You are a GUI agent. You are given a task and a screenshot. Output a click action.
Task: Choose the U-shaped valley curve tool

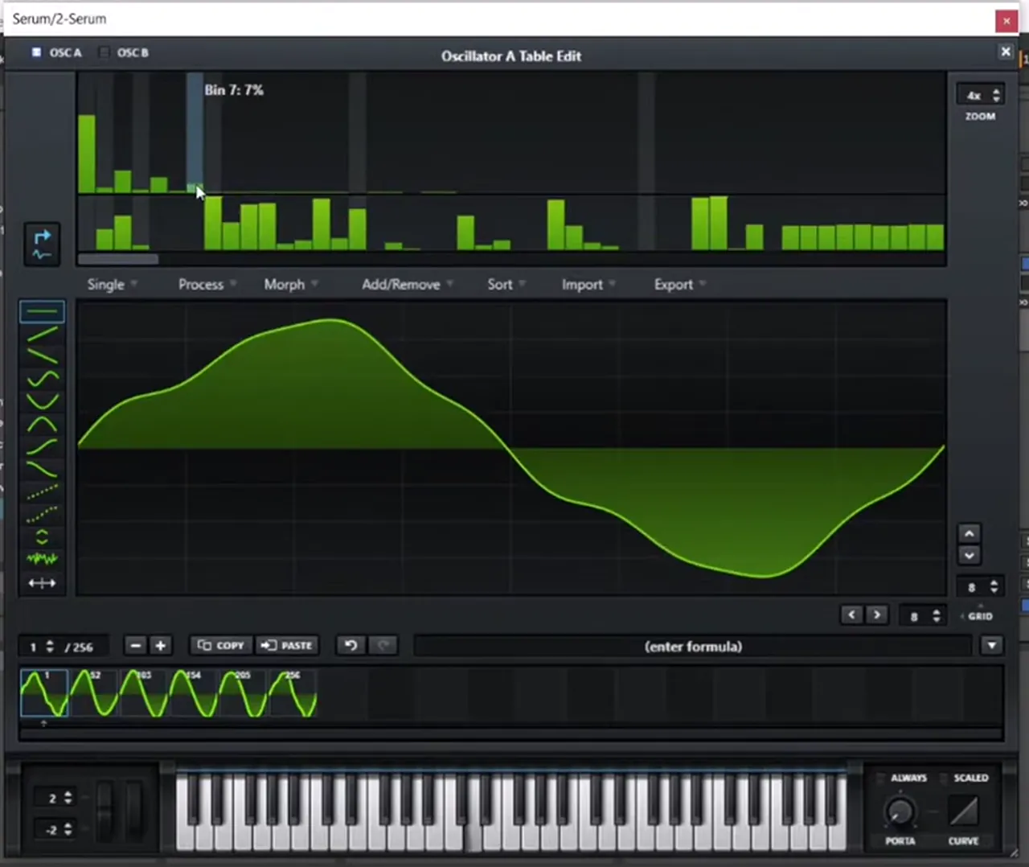click(x=42, y=401)
